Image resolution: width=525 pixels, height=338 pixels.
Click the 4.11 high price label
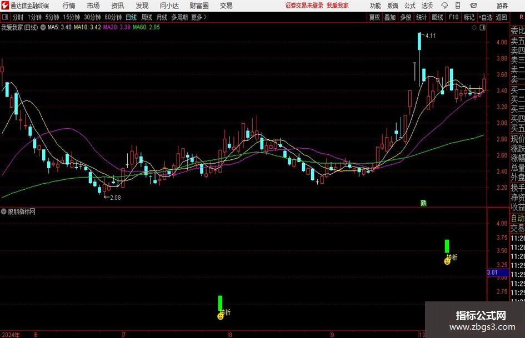click(x=431, y=36)
